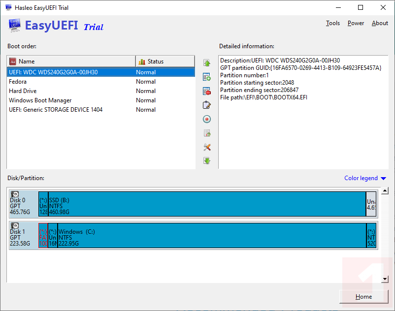Click the Delete entry icon with red minus
This screenshot has height=311, width=395.
click(207, 91)
